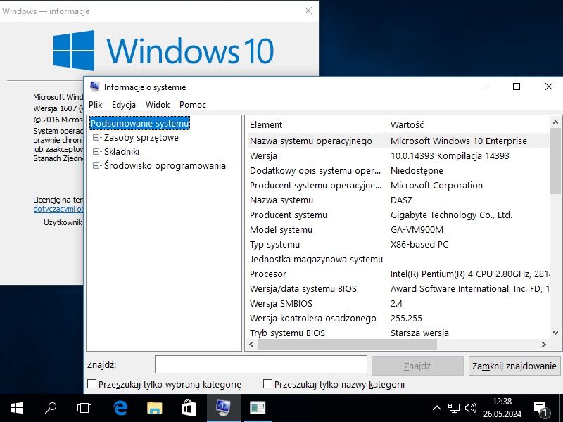
Task: Select the 'Składniki' tree label
Action: 122,151
